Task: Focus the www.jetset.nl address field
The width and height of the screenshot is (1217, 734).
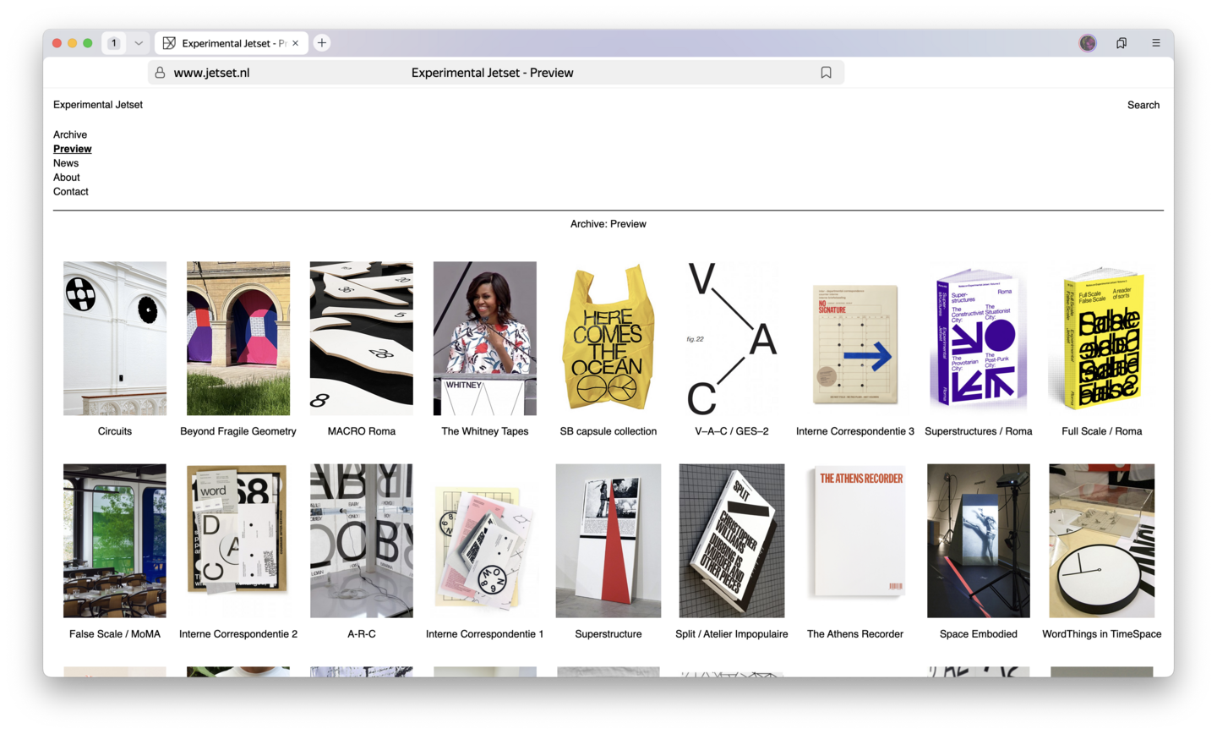Action: point(496,73)
